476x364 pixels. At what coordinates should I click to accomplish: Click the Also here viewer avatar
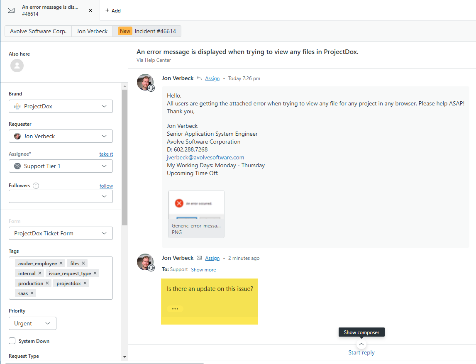[17, 66]
